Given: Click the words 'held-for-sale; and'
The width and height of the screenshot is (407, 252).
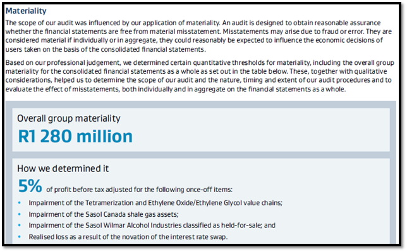Looking at the screenshot, I should tap(248, 226).
